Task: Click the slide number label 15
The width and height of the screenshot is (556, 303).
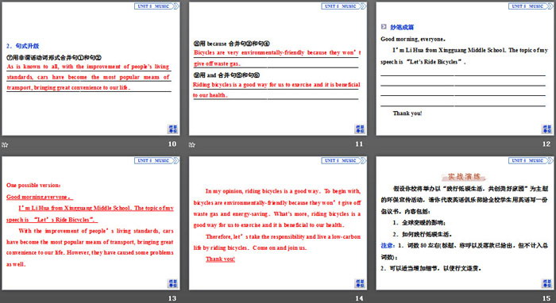Action: coord(546,298)
